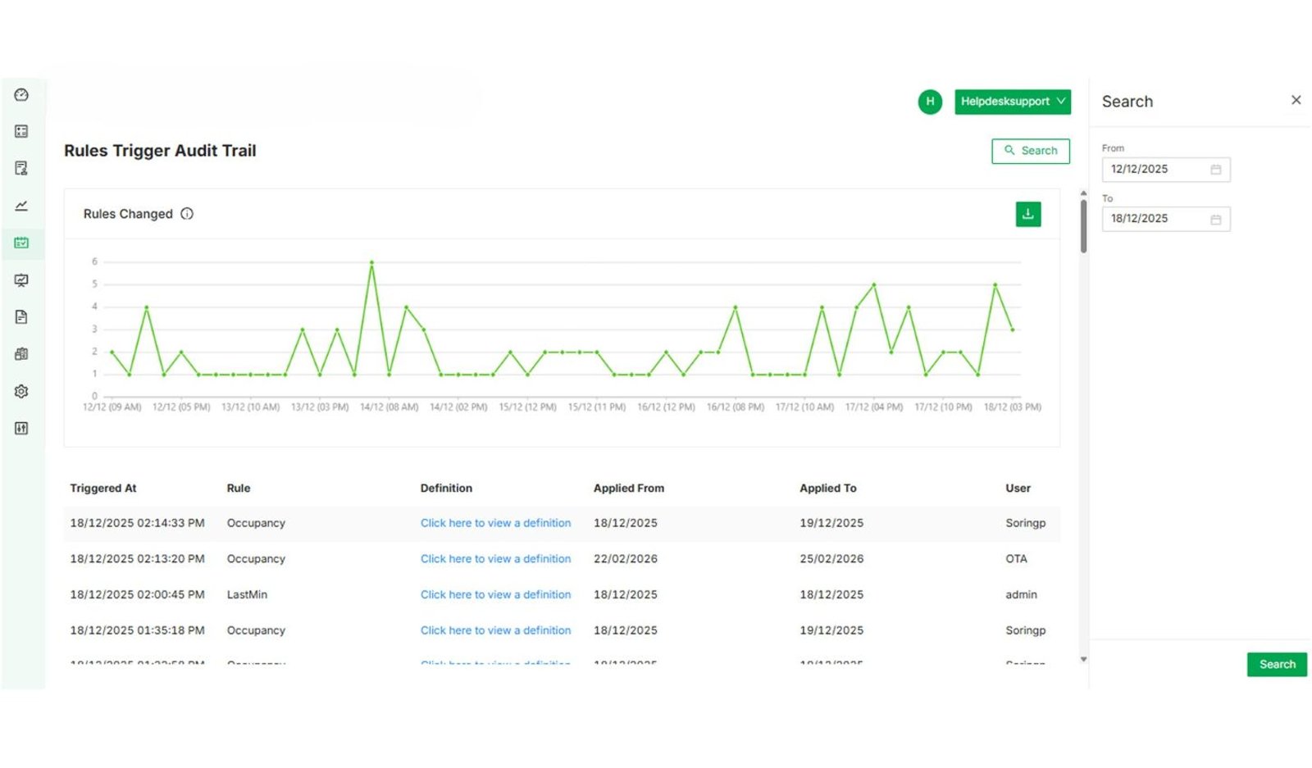Select the 18/12/2025 02:13:20 PM timestamp cell
Image resolution: width=1312 pixels, height=768 pixels.
[137, 559]
